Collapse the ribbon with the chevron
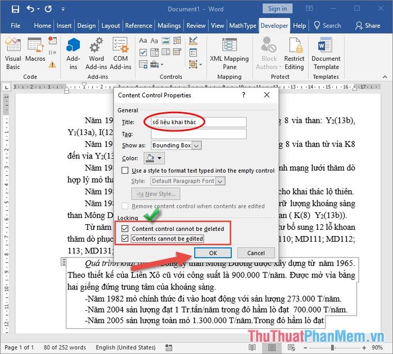Viewport: 393px width, 354px height. [385, 77]
